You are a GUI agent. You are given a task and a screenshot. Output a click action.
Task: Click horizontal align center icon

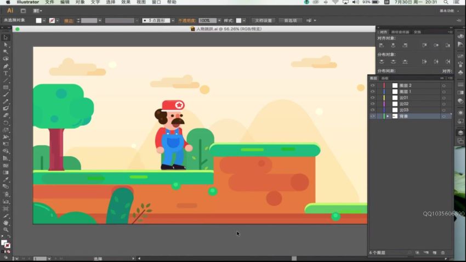(x=393, y=45)
